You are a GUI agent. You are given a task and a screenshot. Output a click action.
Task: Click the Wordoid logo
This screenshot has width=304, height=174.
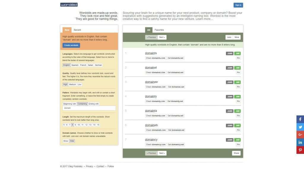click(69, 5)
